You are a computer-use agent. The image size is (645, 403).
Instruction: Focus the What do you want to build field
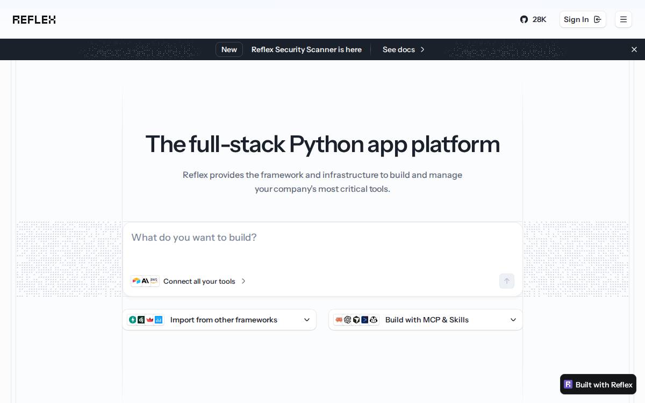322,247
